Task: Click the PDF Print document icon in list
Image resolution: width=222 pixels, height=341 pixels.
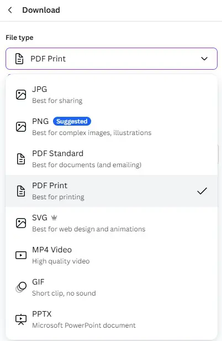Action: click(21, 191)
